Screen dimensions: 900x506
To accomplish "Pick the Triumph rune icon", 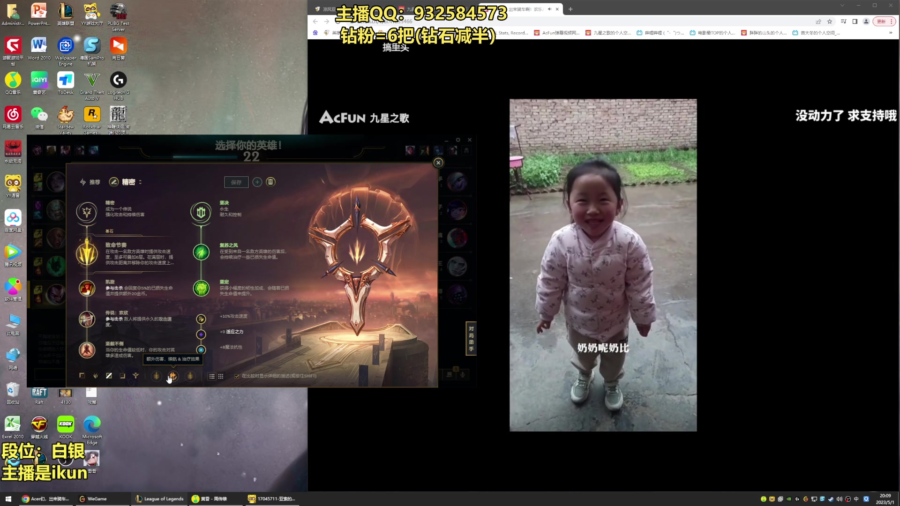I will point(87,288).
